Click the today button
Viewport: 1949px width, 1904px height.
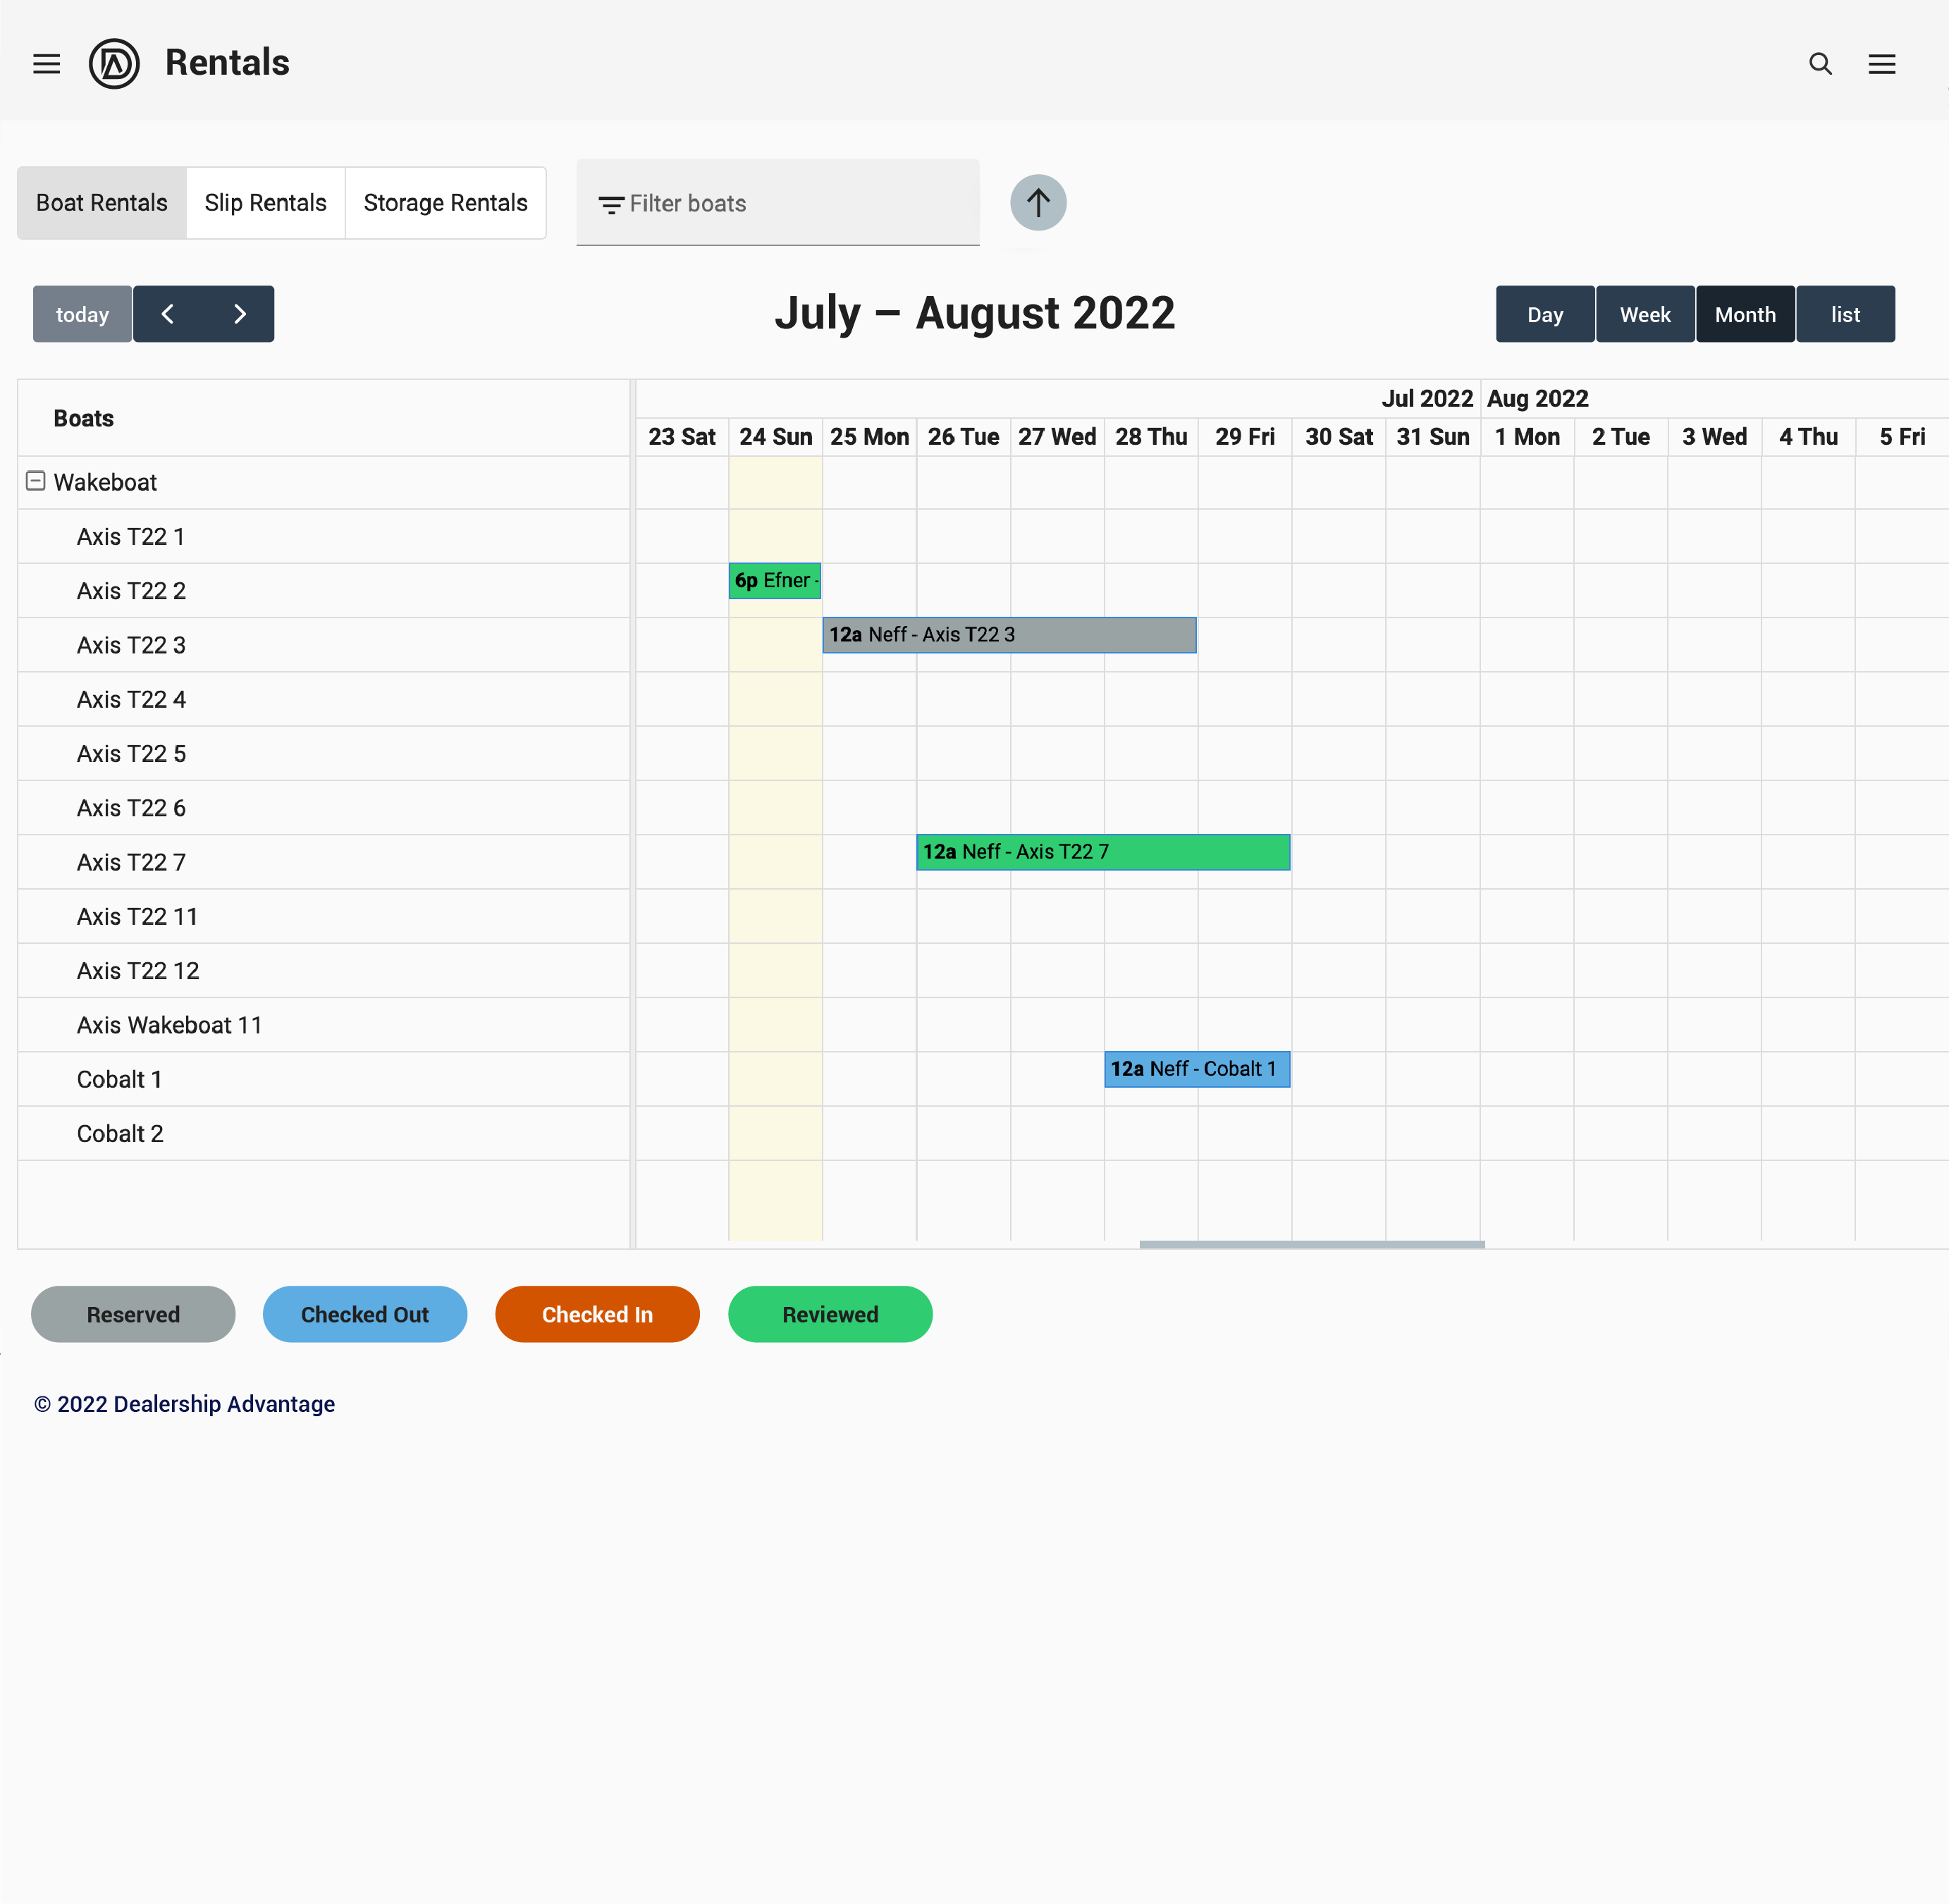82,314
